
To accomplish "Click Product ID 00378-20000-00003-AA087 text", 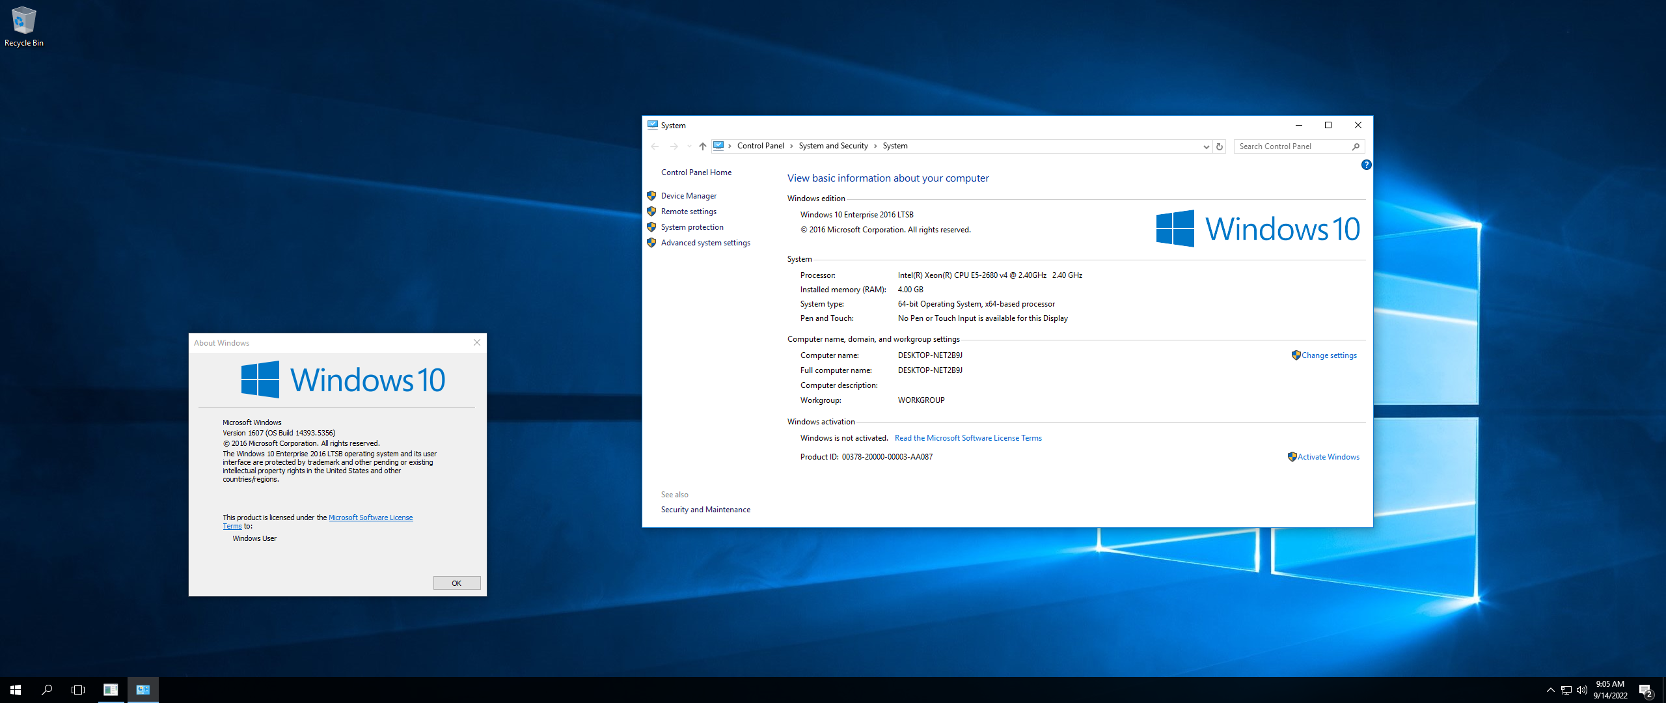I will click(866, 457).
